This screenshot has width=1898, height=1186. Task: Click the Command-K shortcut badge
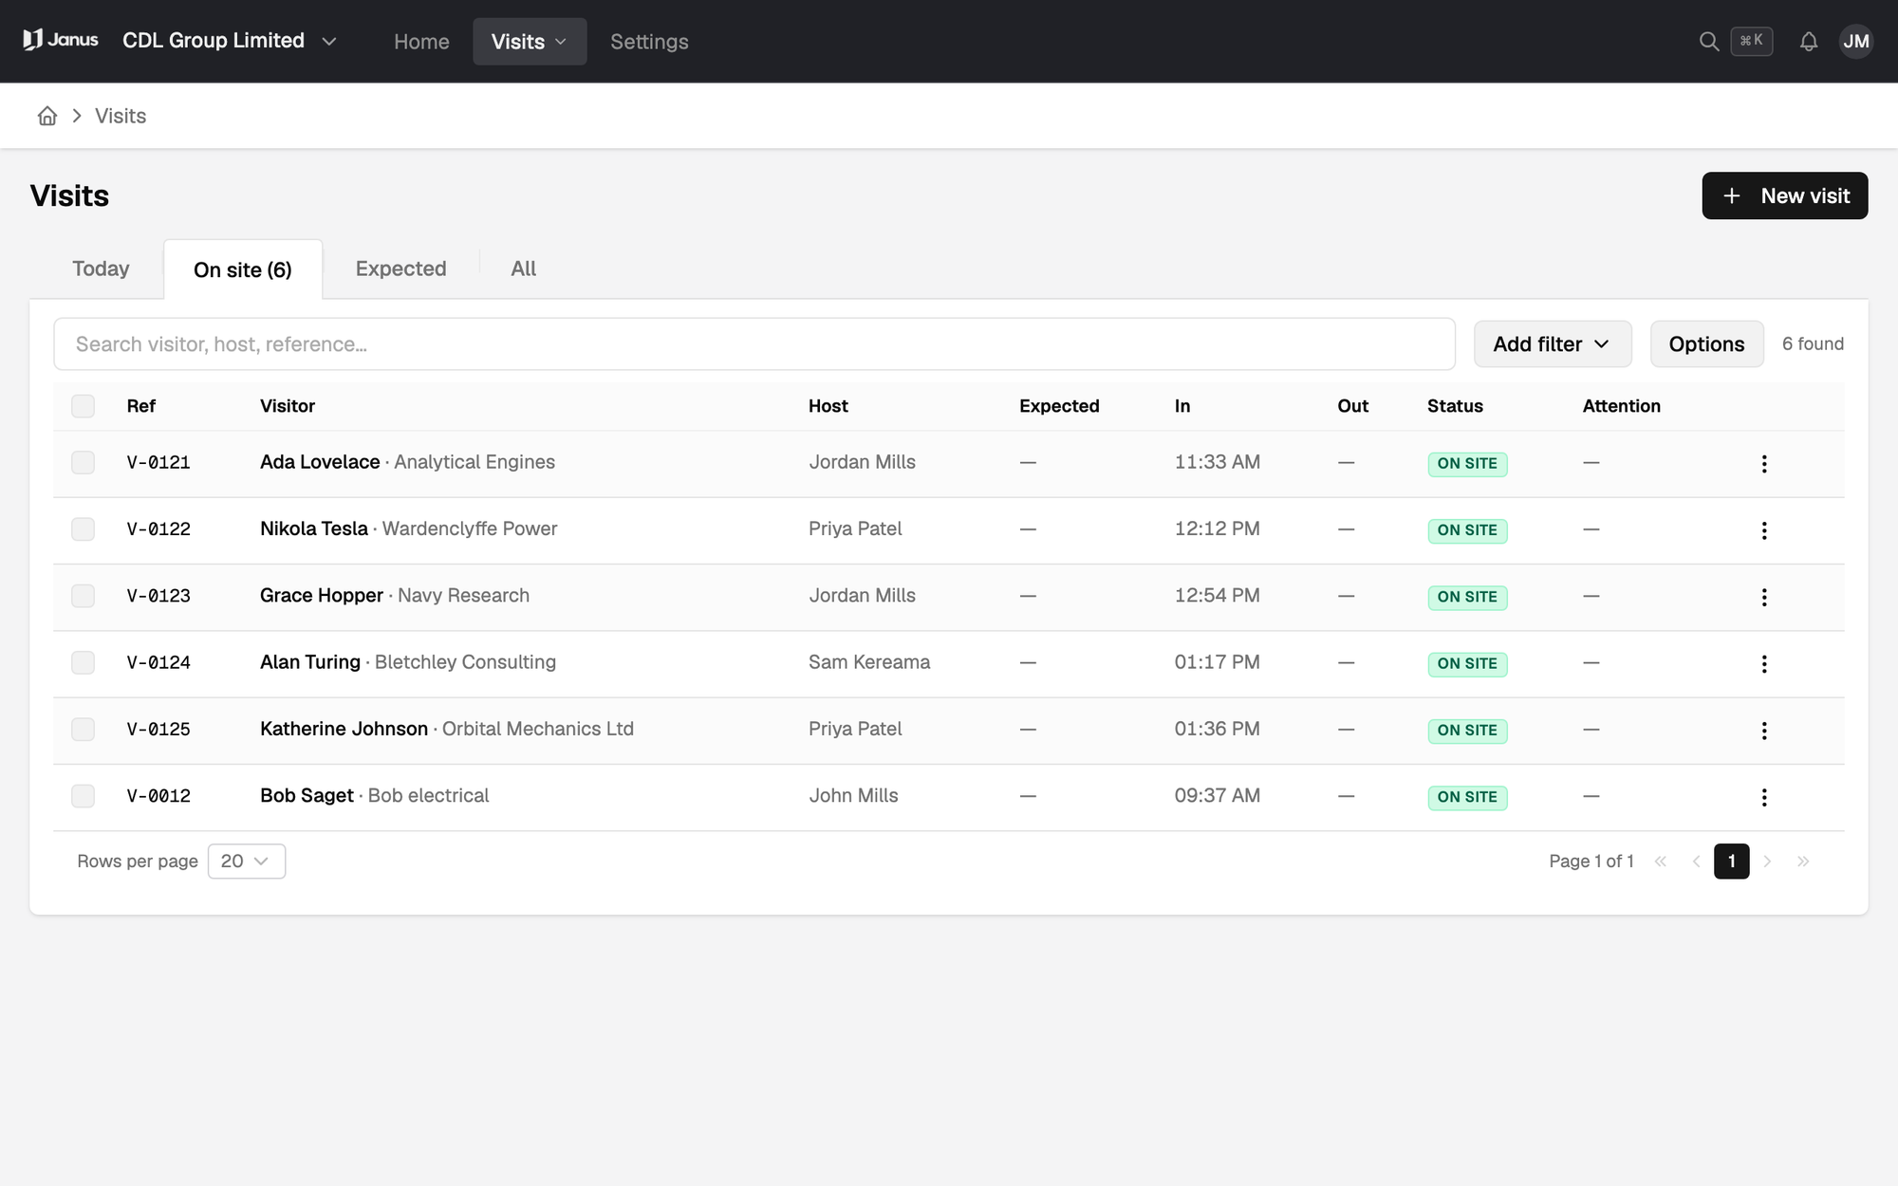(1751, 41)
